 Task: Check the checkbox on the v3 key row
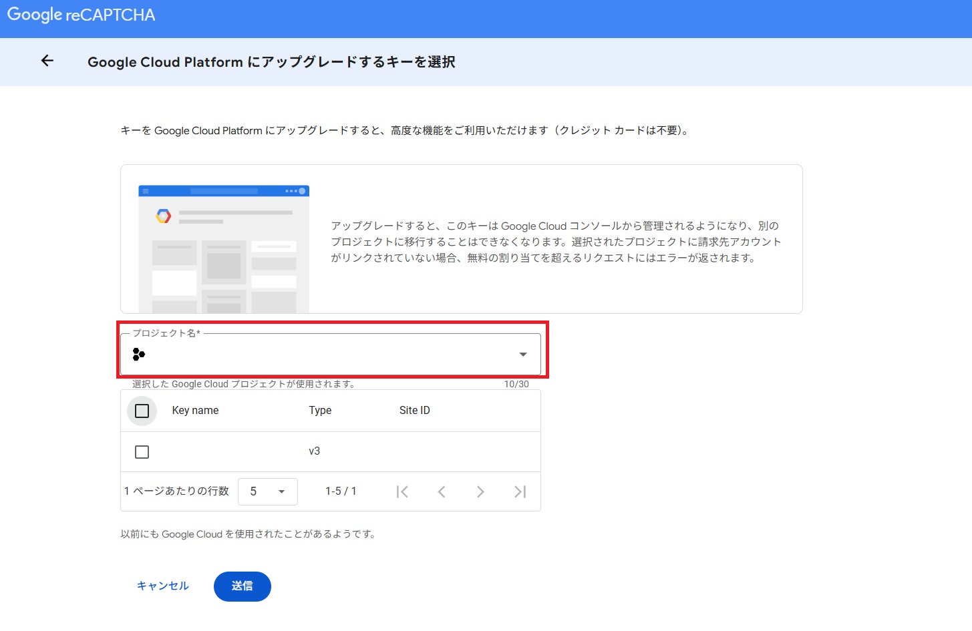(142, 451)
